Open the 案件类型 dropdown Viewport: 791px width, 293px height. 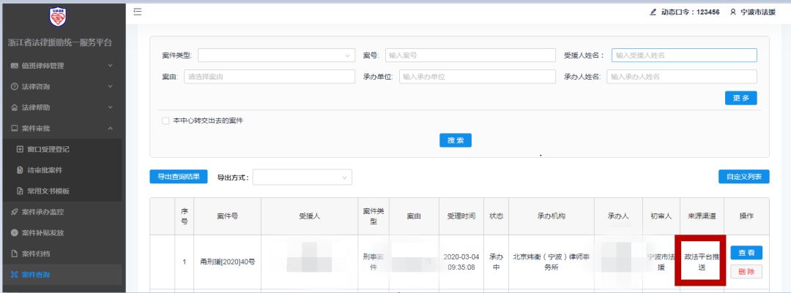[x=275, y=56]
